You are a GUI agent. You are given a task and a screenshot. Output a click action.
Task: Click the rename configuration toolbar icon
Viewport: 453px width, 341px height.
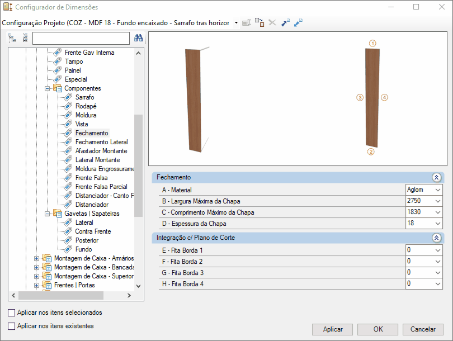point(246,22)
